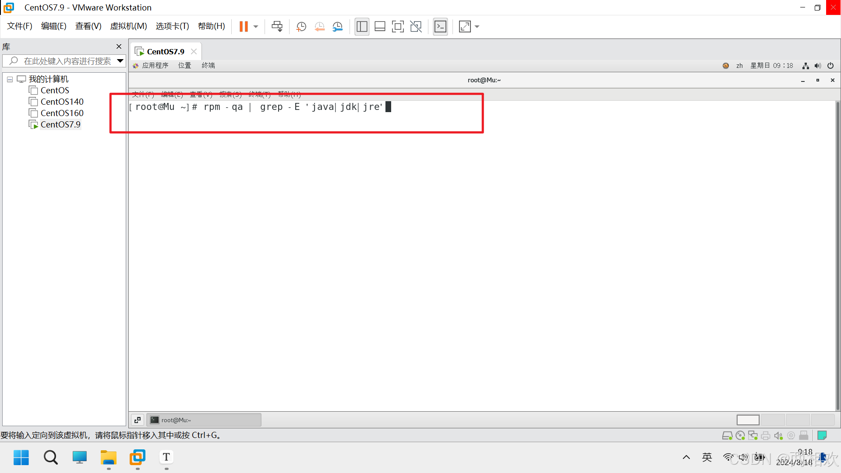The image size is (841, 473).
Task: Select CentOS160 in the library
Action: click(62, 113)
